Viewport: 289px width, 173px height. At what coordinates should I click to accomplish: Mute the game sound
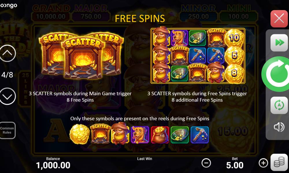279,127
